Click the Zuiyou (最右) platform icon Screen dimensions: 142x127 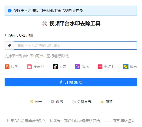pos(126,67)
